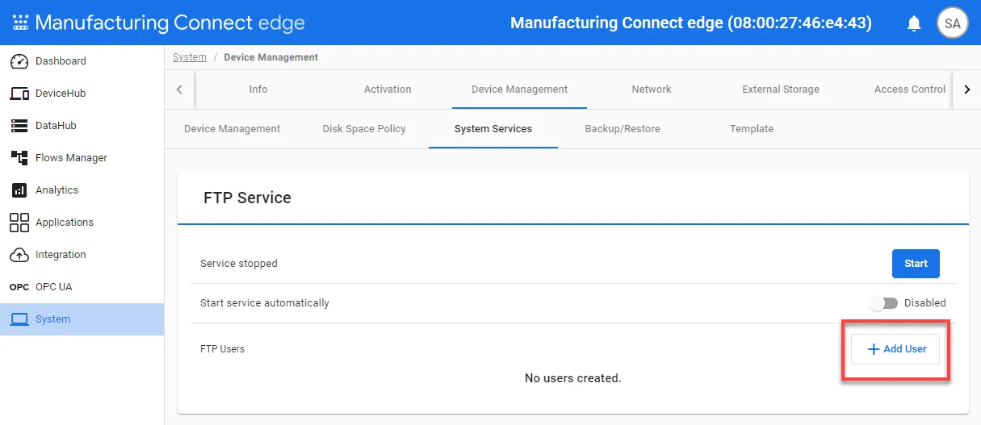Go to Flows Manager in sidebar

[x=82, y=158]
